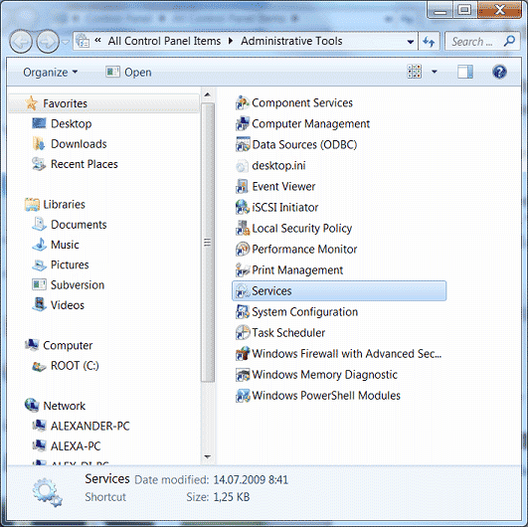Select the desktop.ini file icon
528x527 pixels.
(242, 166)
